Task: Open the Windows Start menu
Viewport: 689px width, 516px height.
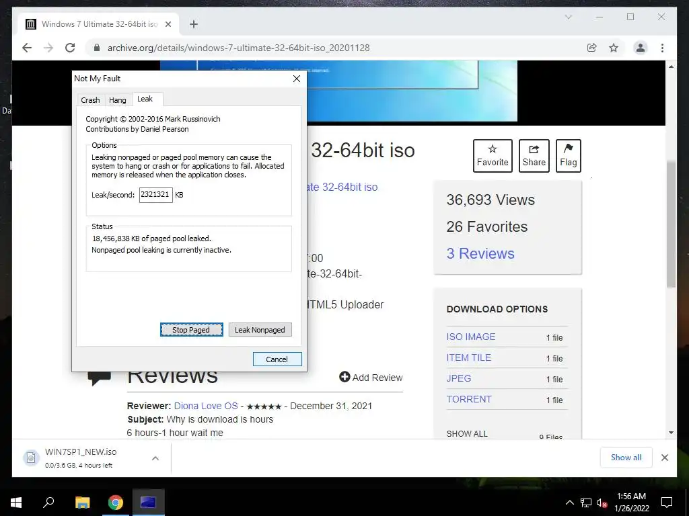Action: coord(16,503)
